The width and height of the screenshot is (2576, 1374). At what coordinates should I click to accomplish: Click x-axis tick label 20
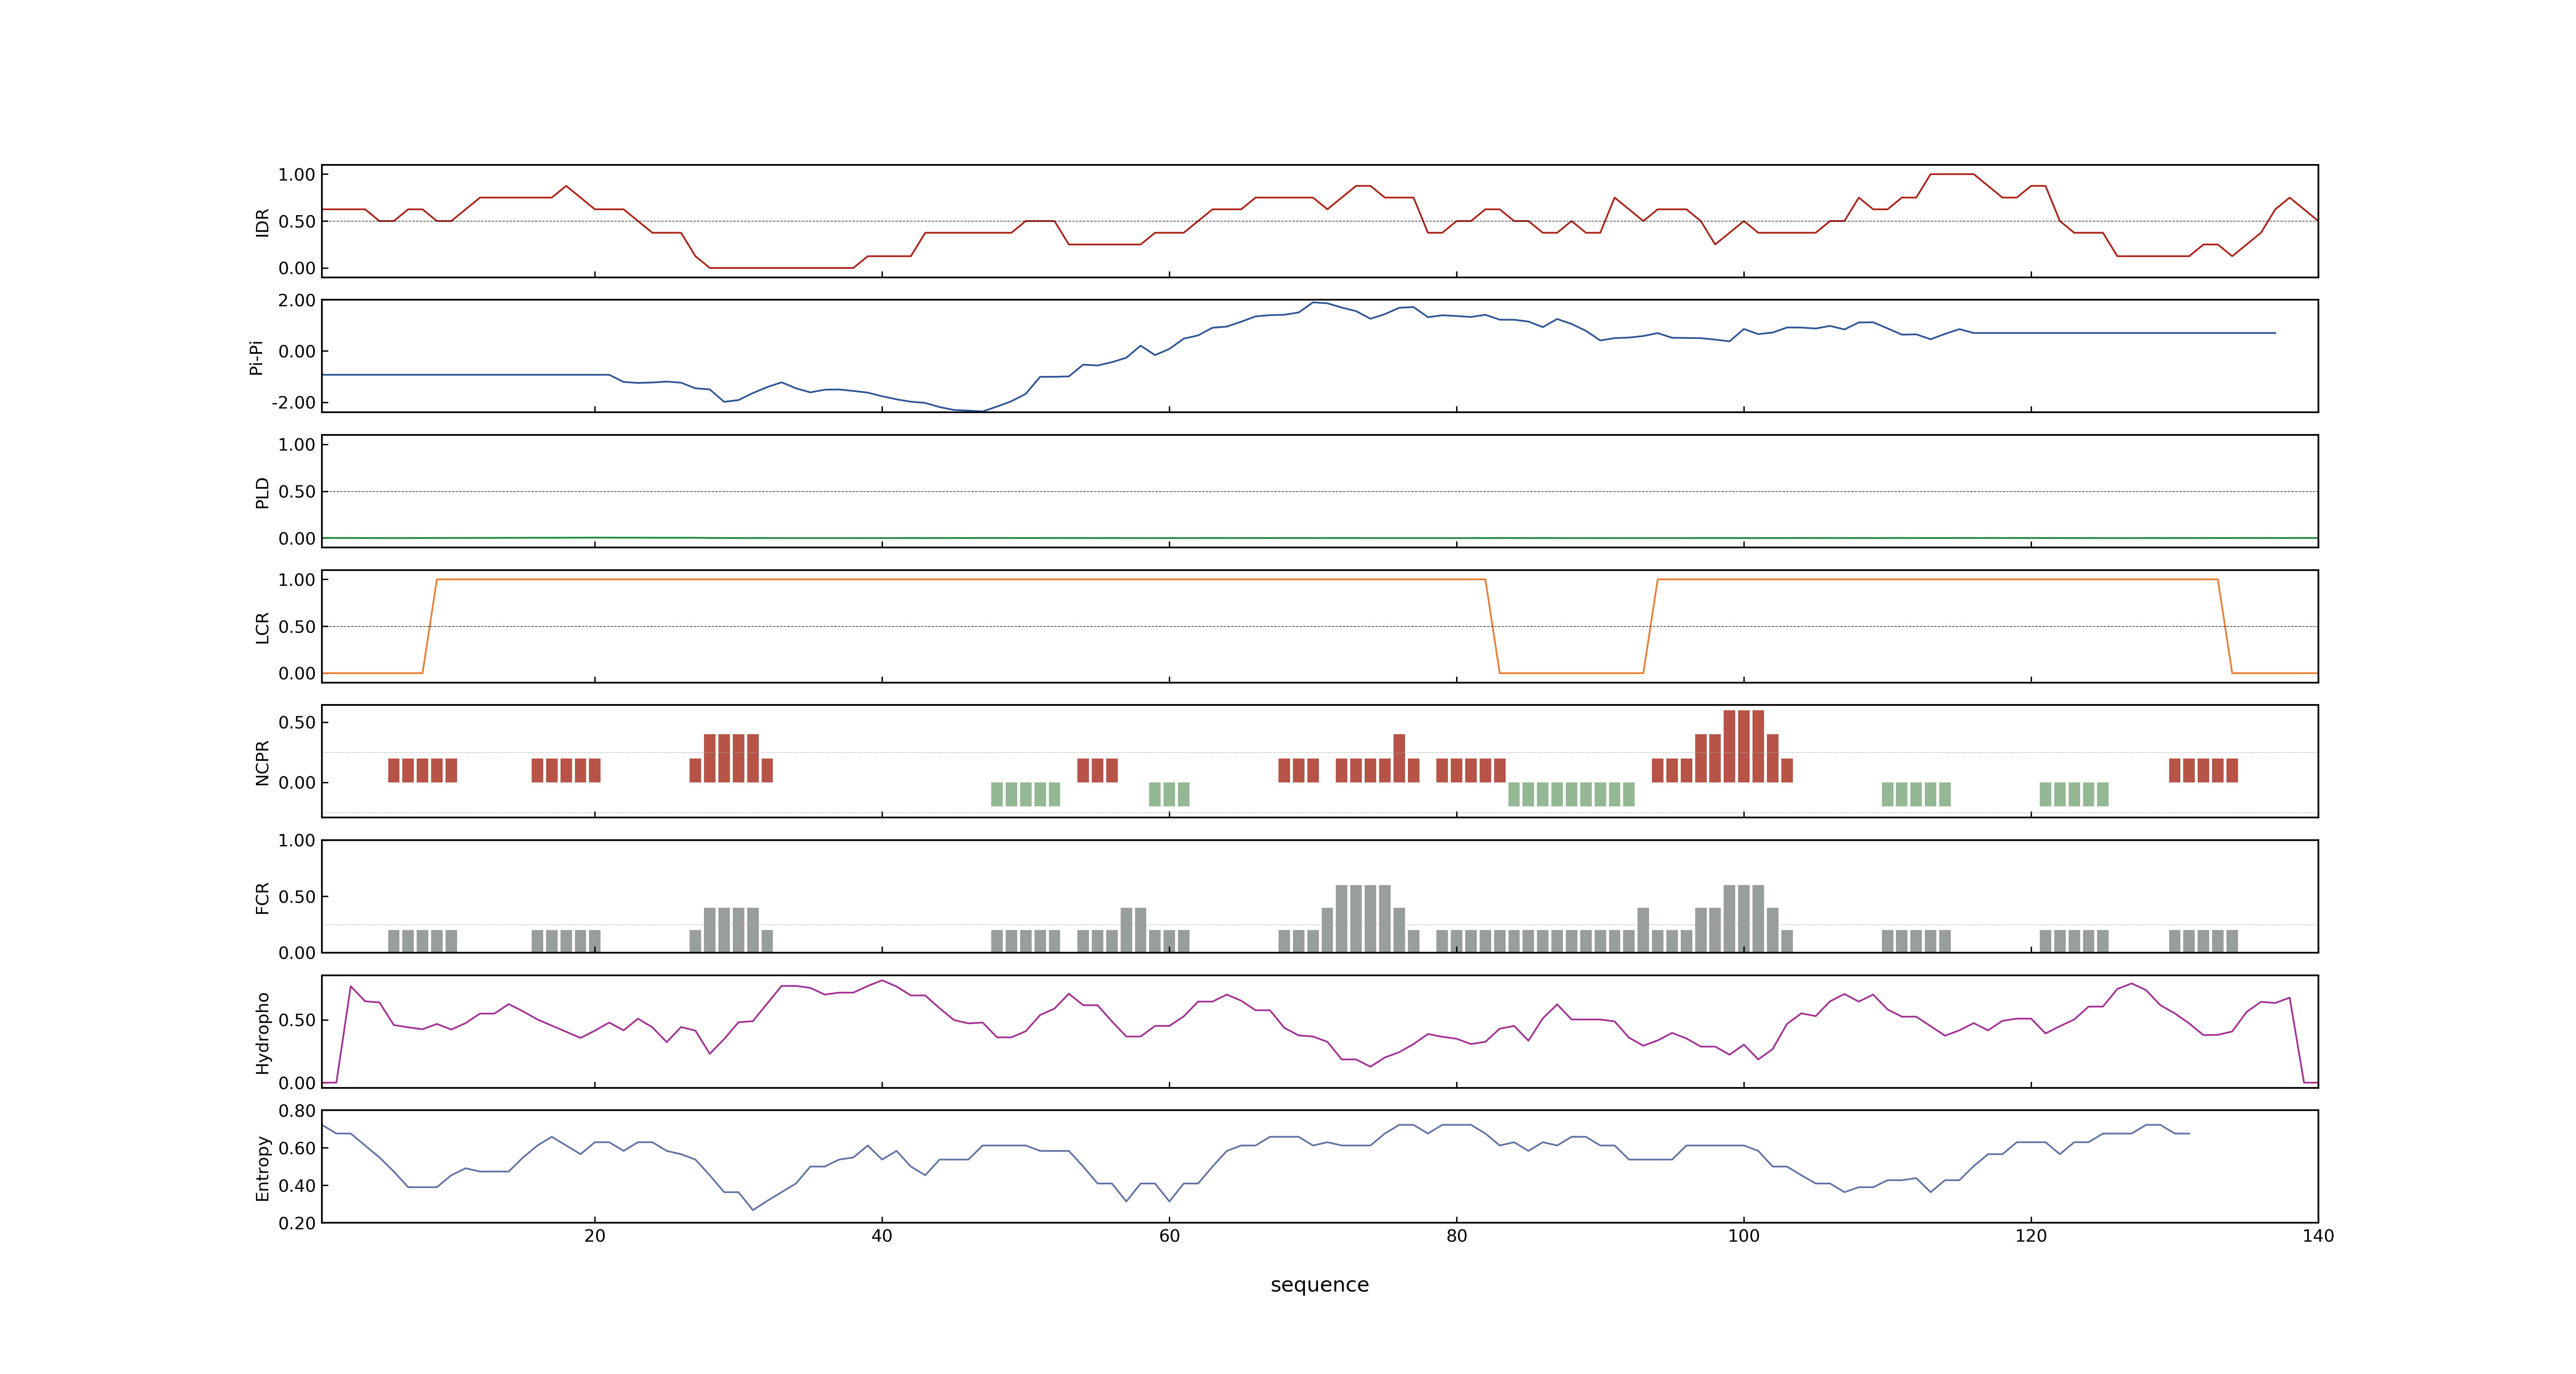click(595, 1236)
